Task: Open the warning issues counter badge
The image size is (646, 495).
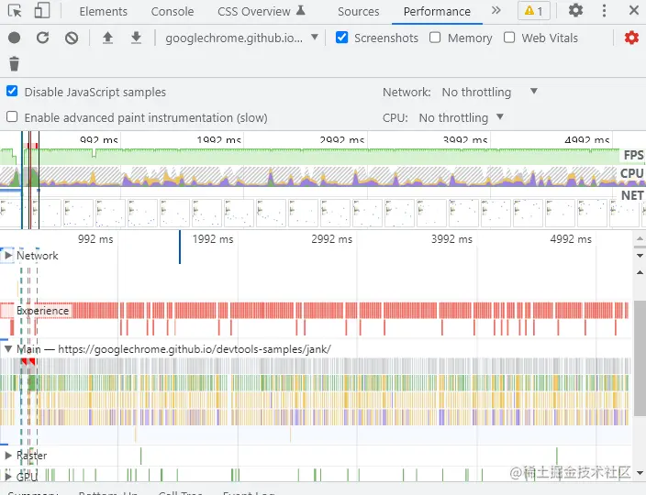Action: click(534, 11)
